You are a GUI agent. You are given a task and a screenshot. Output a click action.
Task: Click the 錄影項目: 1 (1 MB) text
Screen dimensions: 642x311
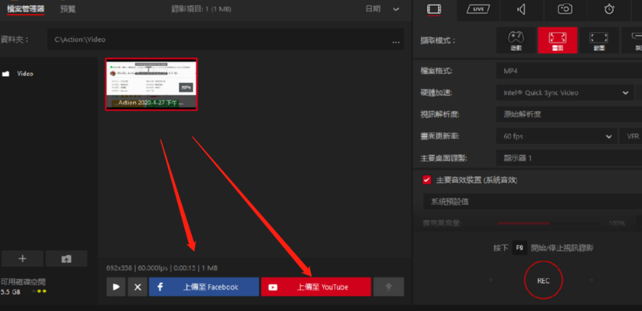click(x=200, y=9)
